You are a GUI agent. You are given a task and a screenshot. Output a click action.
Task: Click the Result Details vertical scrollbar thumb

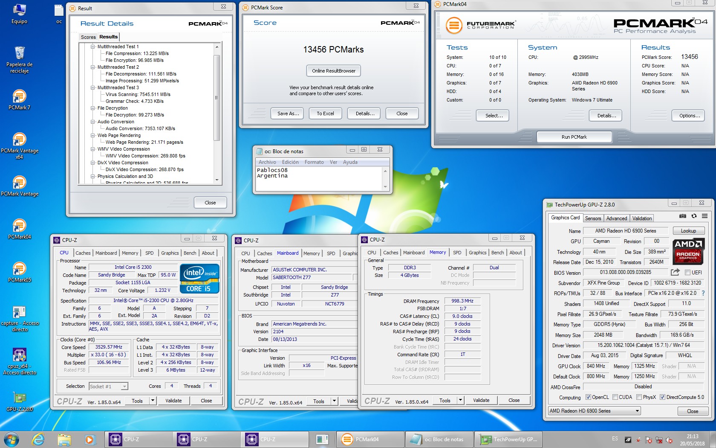pyautogui.click(x=217, y=97)
